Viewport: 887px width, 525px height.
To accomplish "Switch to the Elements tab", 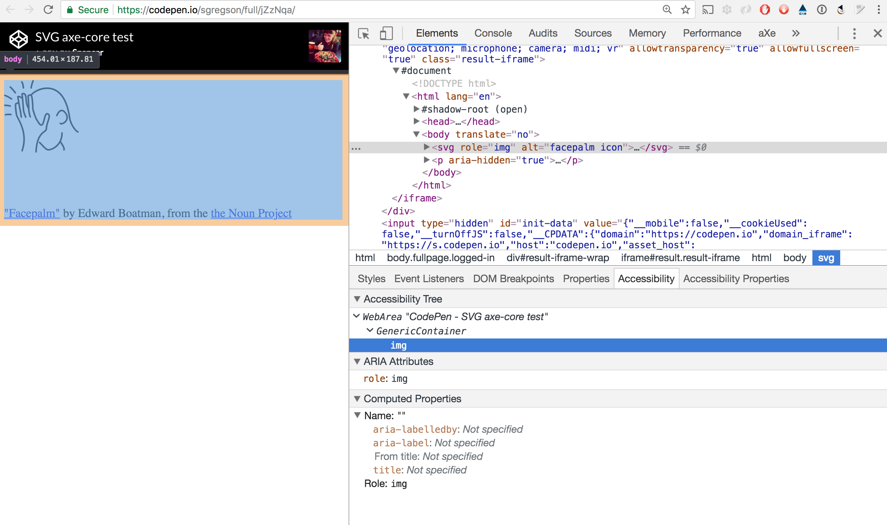I will pyautogui.click(x=437, y=33).
